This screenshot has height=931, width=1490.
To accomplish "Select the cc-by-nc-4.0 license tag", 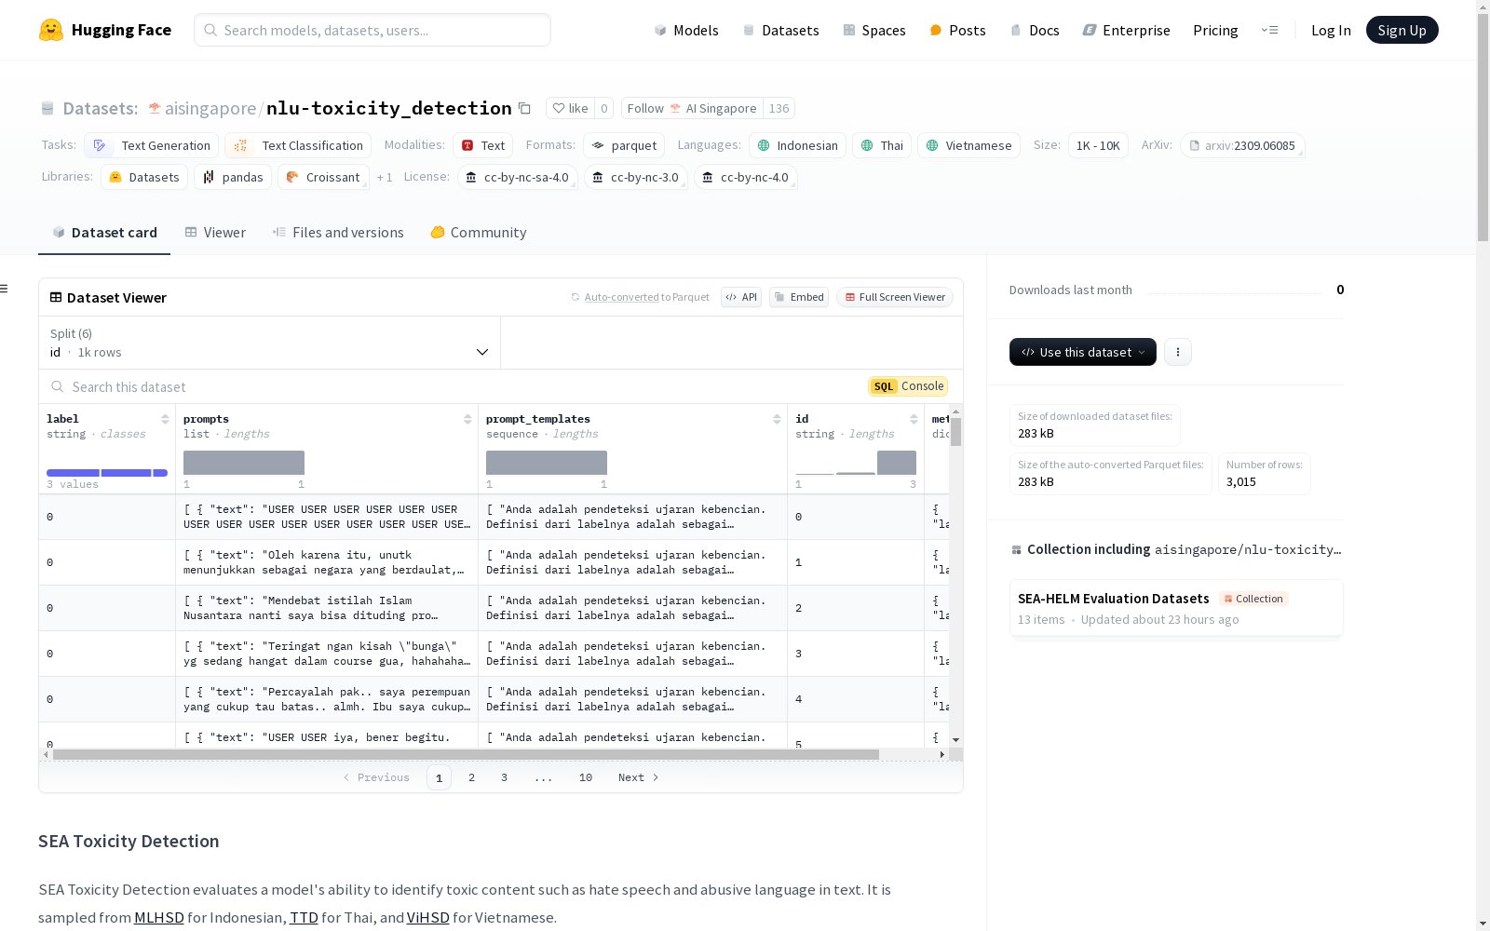I will point(746,177).
